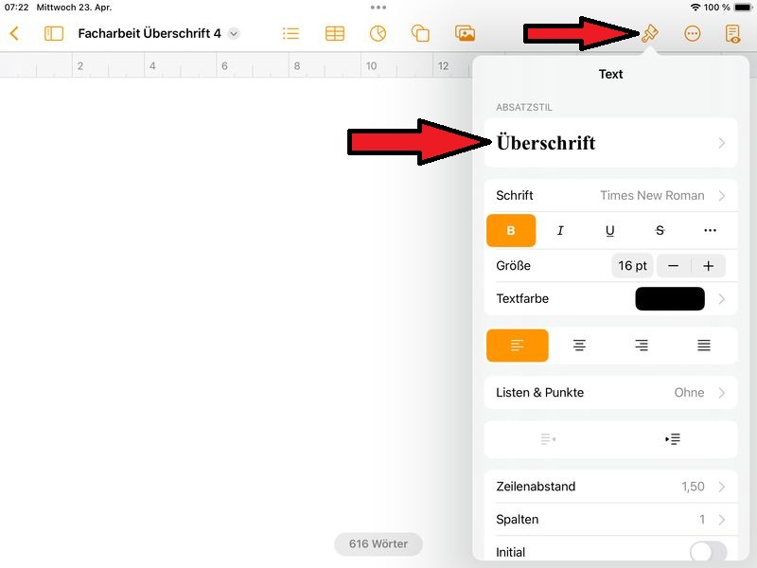Open the document view settings icon
The width and height of the screenshot is (757, 568).
(732, 33)
